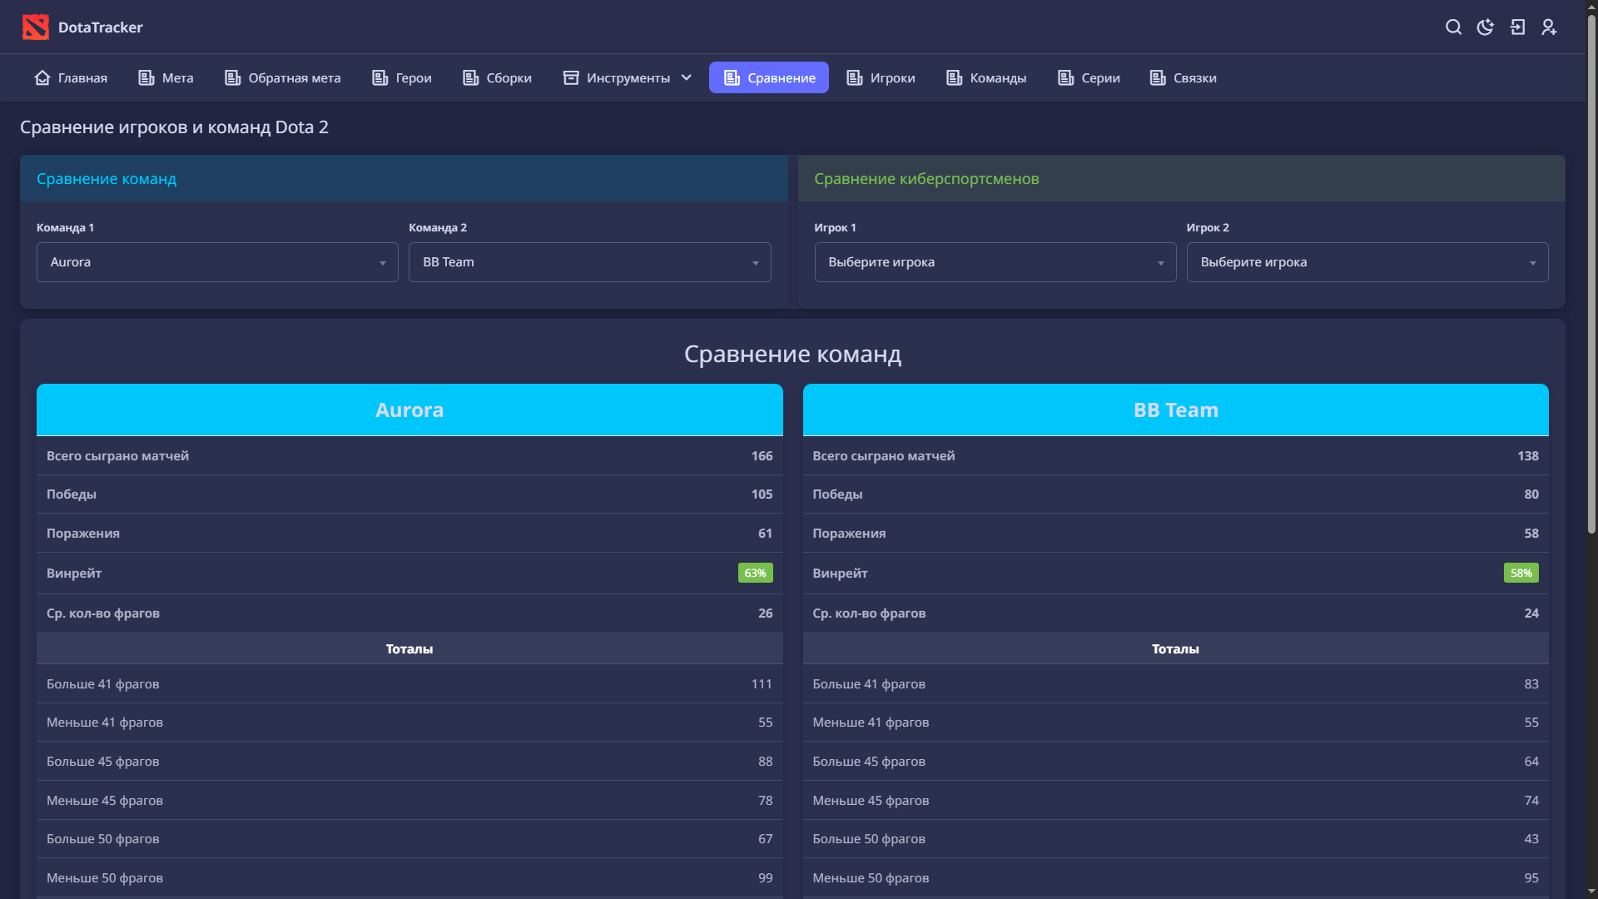The width and height of the screenshot is (1598, 899).
Task: Click BB Team's 58% winrate badge
Action: tap(1521, 573)
